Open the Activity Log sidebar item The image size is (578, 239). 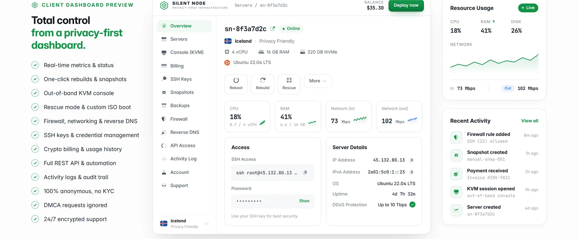click(x=185, y=159)
